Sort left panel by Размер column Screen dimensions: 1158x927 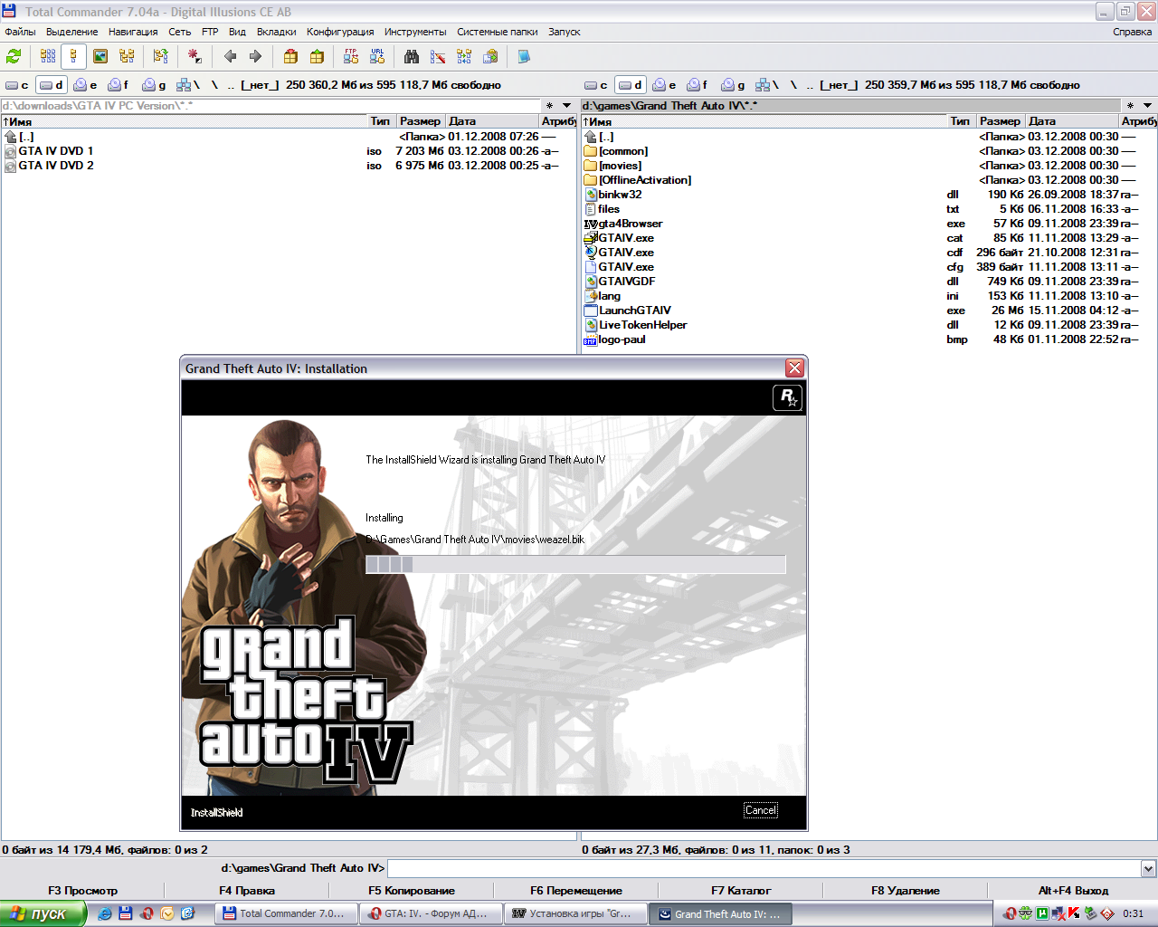(x=420, y=121)
